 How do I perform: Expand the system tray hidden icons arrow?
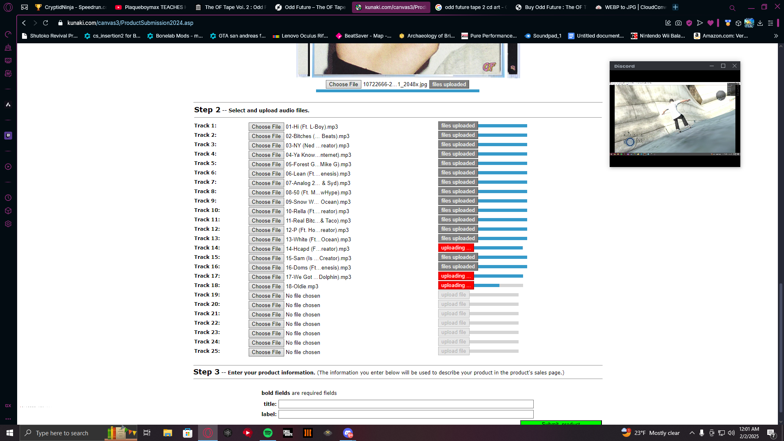point(692,433)
